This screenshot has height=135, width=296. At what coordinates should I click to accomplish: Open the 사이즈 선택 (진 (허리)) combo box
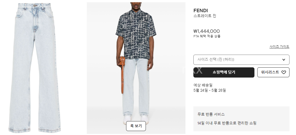tap(241, 60)
